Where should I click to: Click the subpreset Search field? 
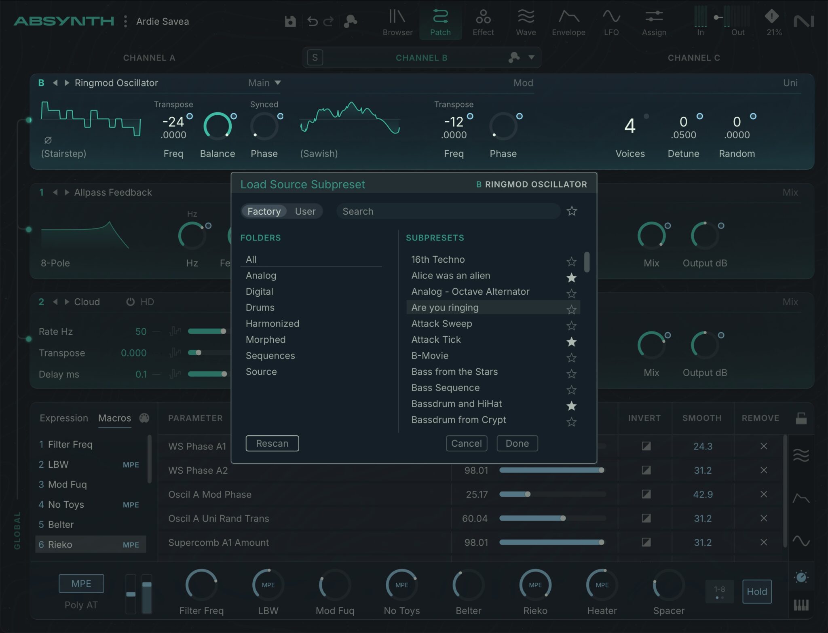448,211
